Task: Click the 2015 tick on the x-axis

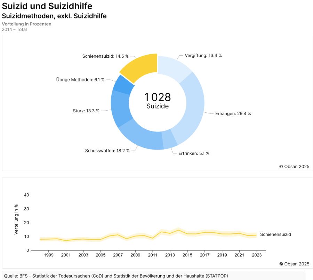Action: (187, 255)
